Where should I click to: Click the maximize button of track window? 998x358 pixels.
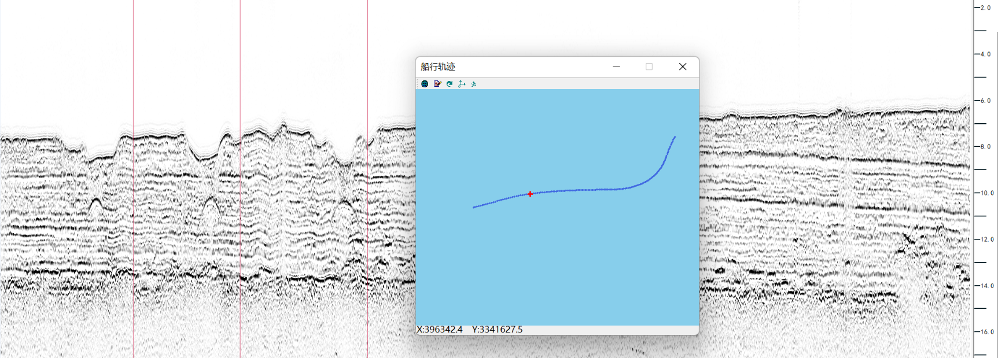[649, 67]
